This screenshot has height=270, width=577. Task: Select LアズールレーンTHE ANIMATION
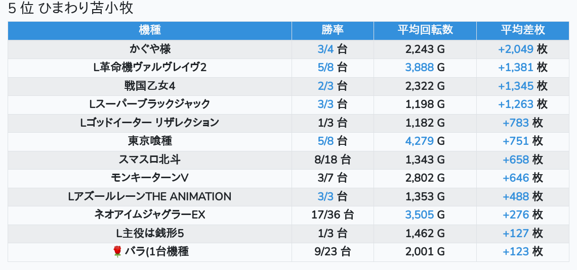click(x=149, y=196)
